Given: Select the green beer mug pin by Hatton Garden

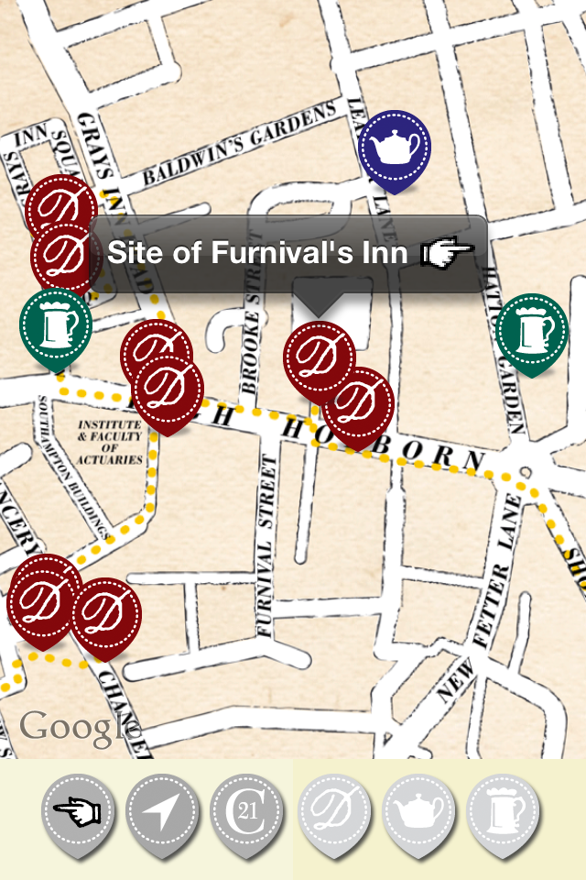Looking at the screenshot, I should coord(532,330).
